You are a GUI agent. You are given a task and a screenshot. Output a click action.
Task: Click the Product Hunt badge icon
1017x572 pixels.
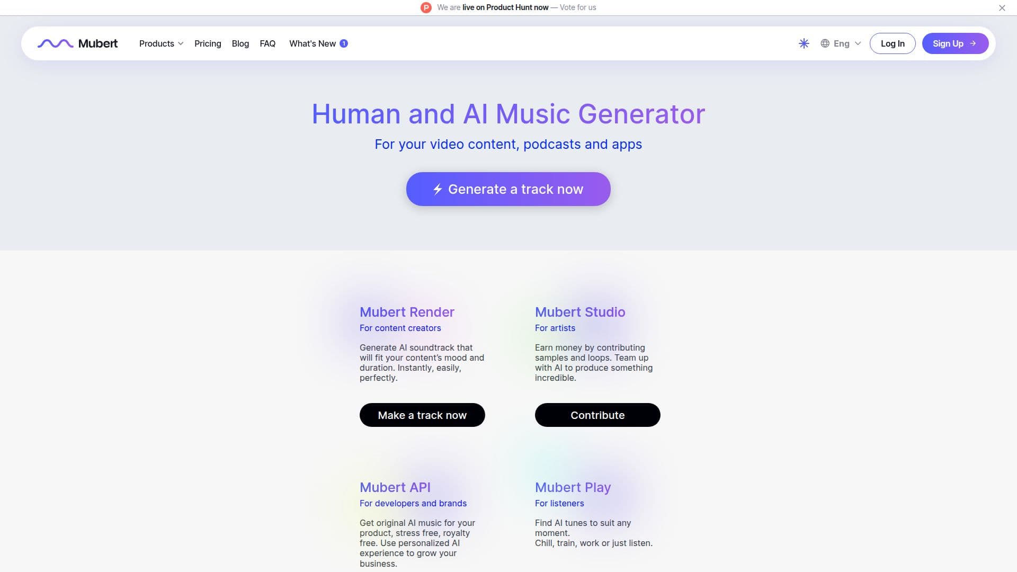click(x=426, y=7)
